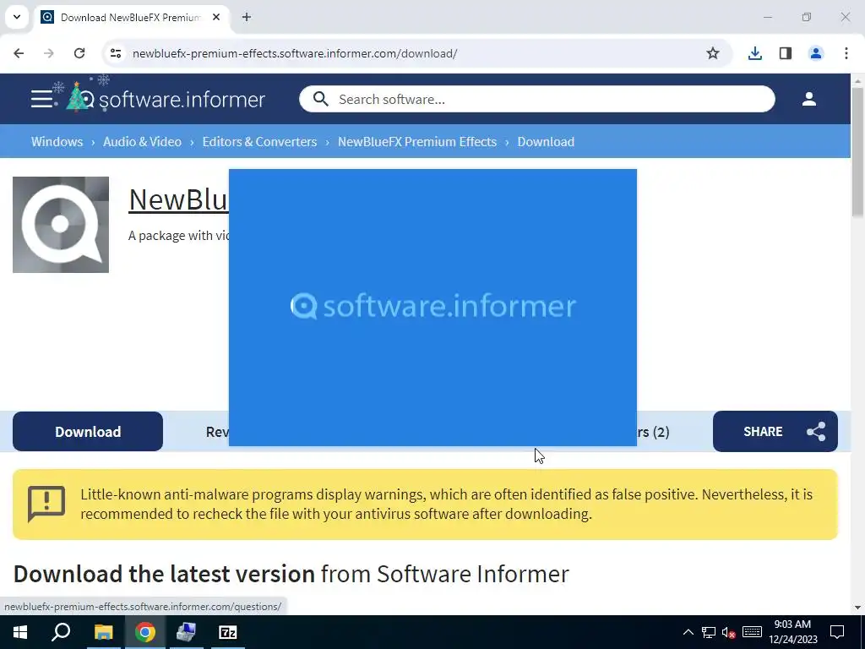This screenshot has height=649, width=865.
Task: Click the software.informer logo in header
Action: pos(166,98)
